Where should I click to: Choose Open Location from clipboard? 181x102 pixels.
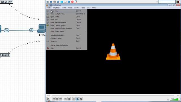pyautogui.click(x=67, y=28)
